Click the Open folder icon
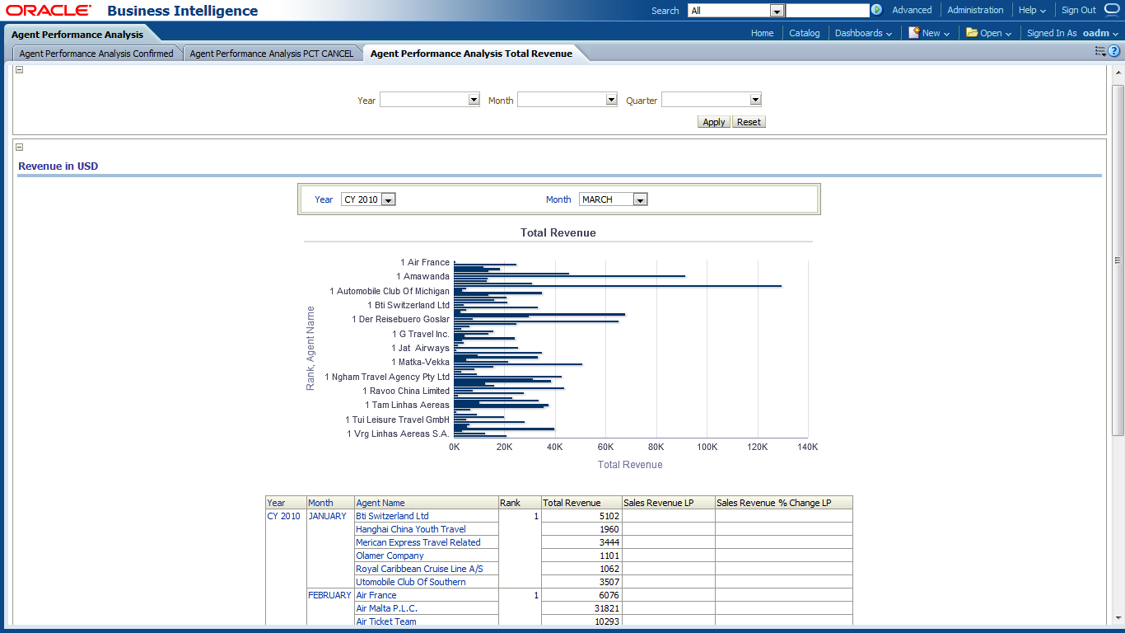 [x=972, y=33]
